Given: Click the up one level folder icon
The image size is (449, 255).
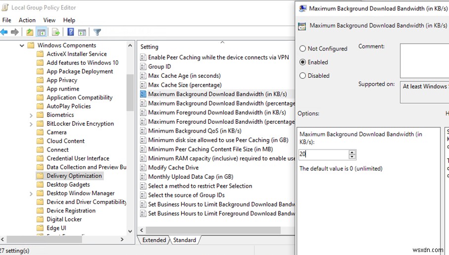Looking at the screenshot, I should pos(30,32).
